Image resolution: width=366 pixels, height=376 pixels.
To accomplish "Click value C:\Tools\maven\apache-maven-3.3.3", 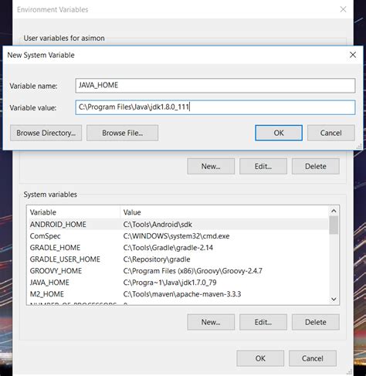I will pos(182,294).
